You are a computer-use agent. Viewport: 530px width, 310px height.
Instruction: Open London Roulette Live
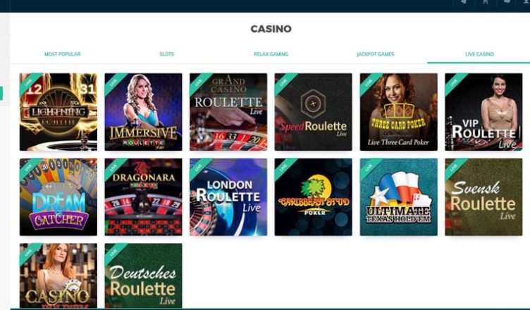tap(228, 197)
